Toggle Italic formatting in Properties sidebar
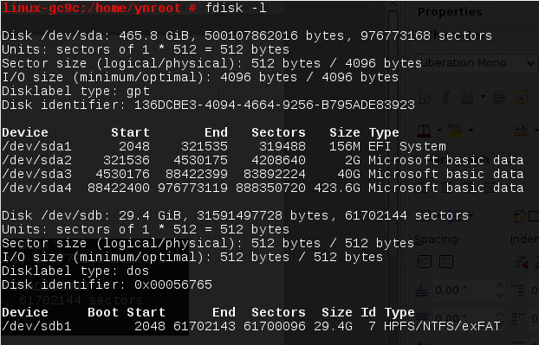This screenshot has width=539, height=345. pos(445,97)
